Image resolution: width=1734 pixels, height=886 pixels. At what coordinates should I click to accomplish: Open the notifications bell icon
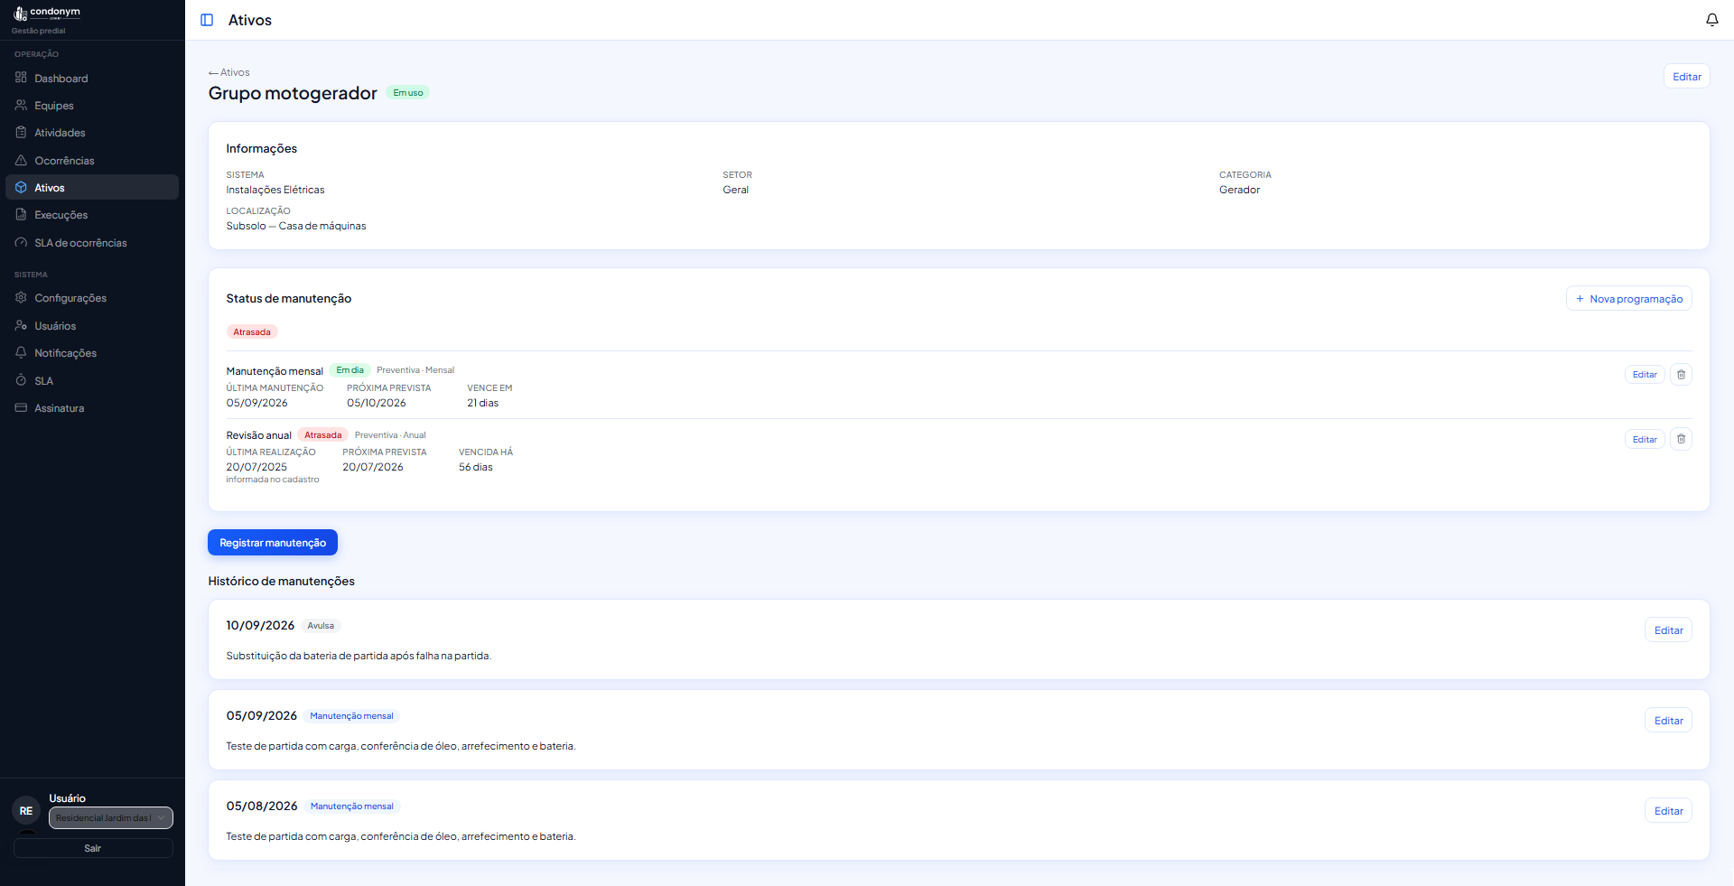1711,20
